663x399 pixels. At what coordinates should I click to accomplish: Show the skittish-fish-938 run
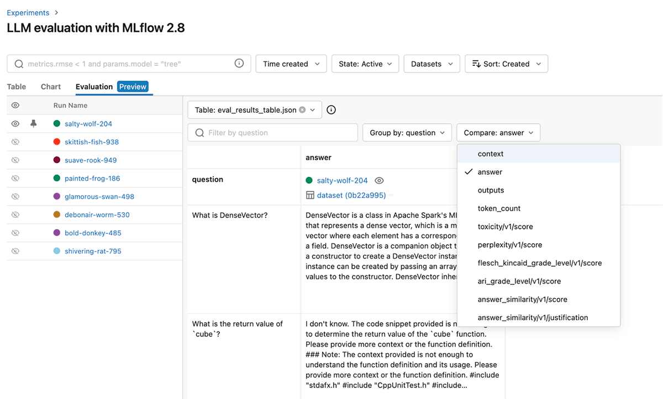15,142
